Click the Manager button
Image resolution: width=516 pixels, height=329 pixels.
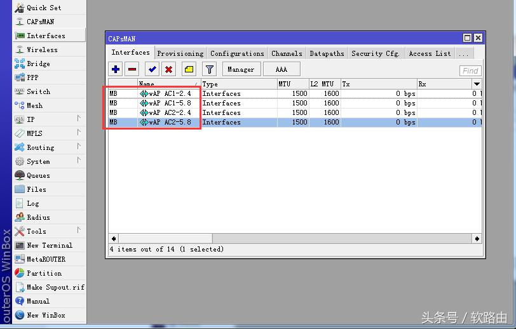pyautogui.click(x=241, y=69)
